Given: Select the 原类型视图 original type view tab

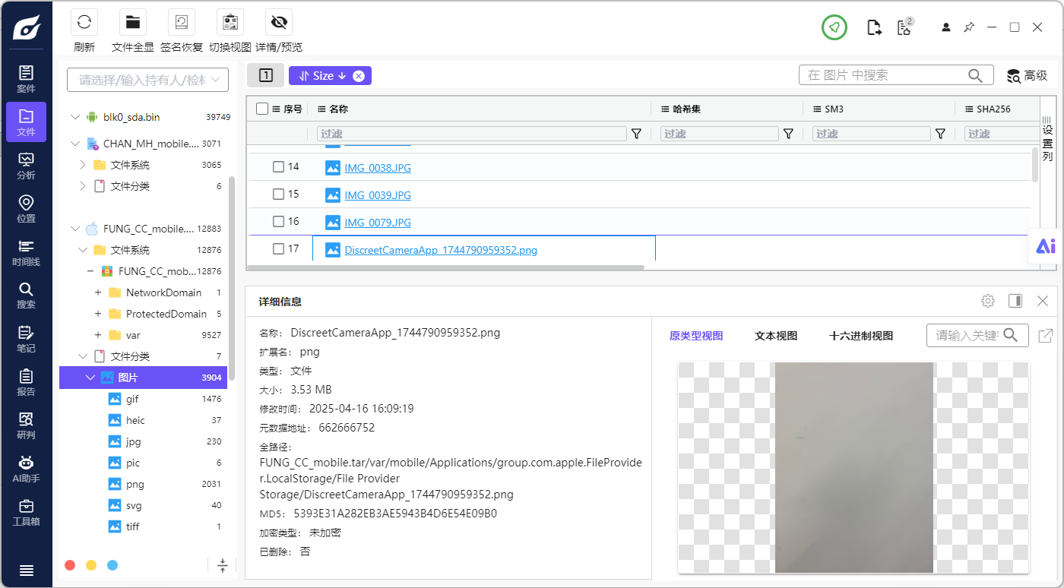Looking at the screenshot, I should tap(696, 336).
